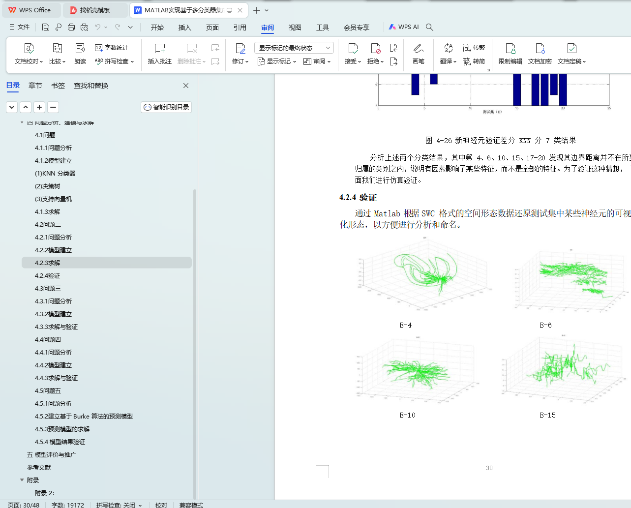Click the minus button in the outline panel

pyautogui.click(x=53, y=107)
